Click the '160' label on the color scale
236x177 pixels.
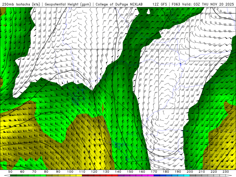click(x=142, y=172)
